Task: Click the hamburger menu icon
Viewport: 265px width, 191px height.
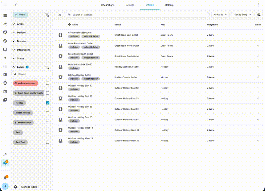Action: pyautogui.click(x=5, y=5)
